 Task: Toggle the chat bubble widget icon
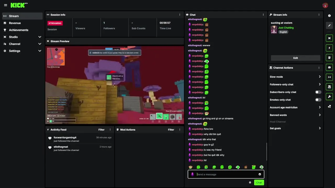[330, 67]
